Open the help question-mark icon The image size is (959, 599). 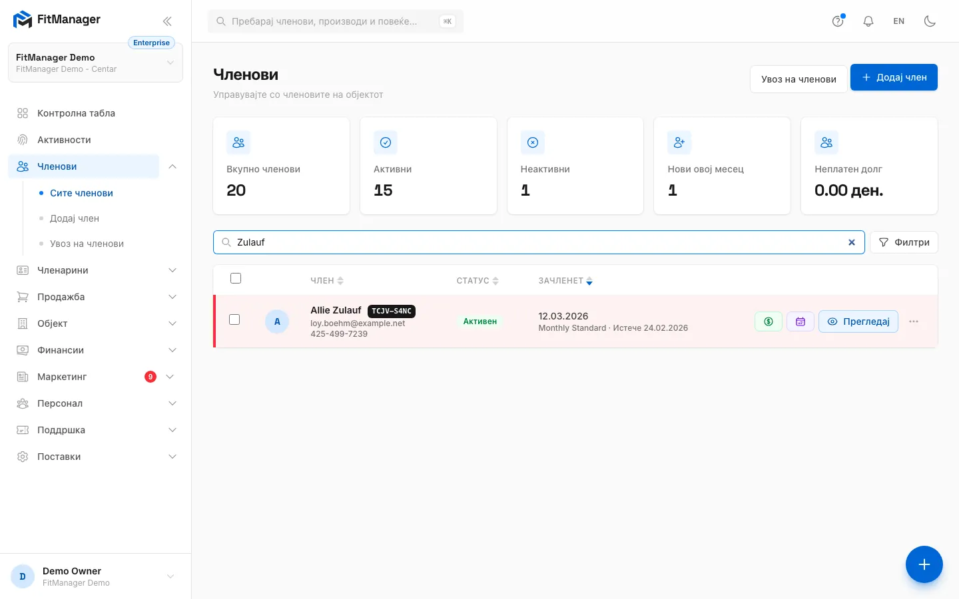pyautogui.click(x=838, y=21)
